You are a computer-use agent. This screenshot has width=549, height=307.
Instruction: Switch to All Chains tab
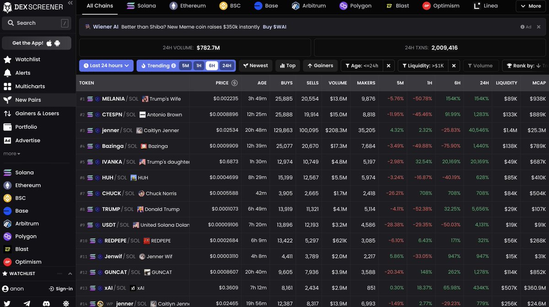click(x=100, y=6)
